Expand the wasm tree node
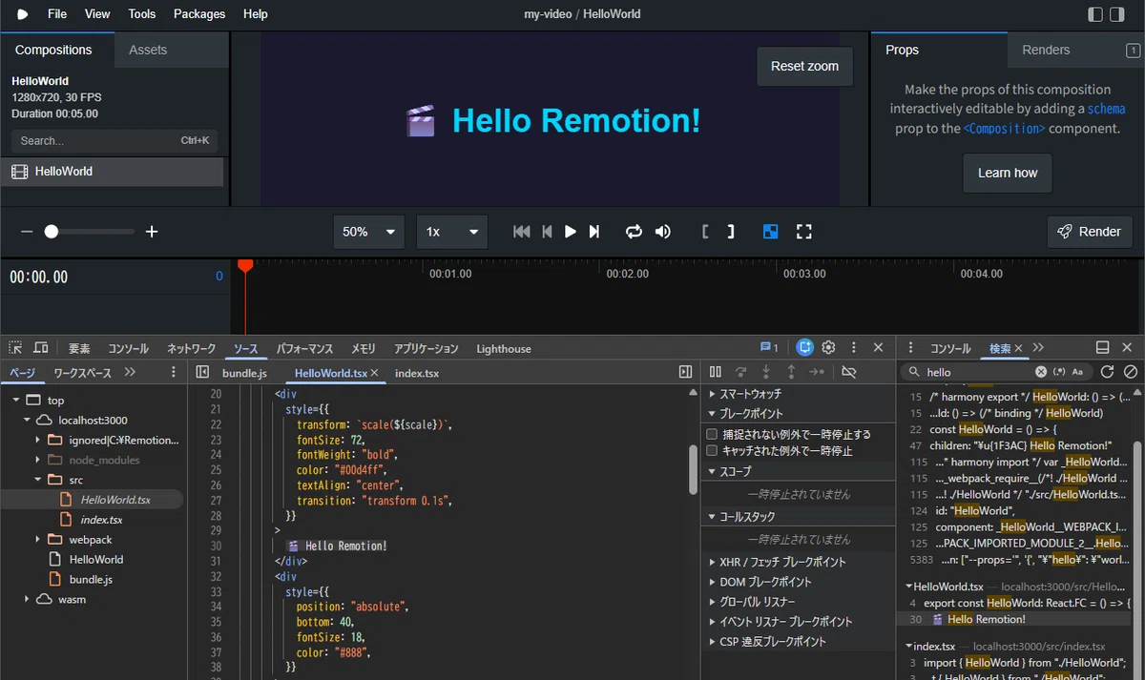The height and width of the screenshot is (680, 1145). (x=27, y=599)
